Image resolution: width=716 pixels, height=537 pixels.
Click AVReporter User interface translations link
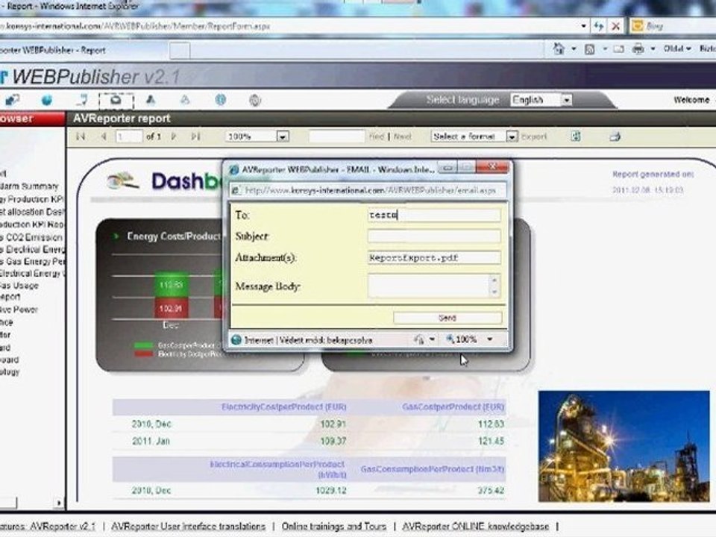coord(188,527)
